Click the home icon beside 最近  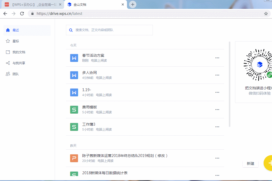(x=8, y=30)
